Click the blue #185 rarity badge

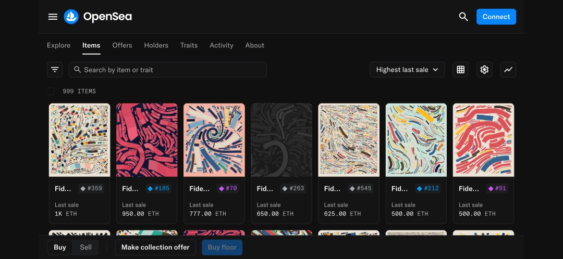point(158,188)
